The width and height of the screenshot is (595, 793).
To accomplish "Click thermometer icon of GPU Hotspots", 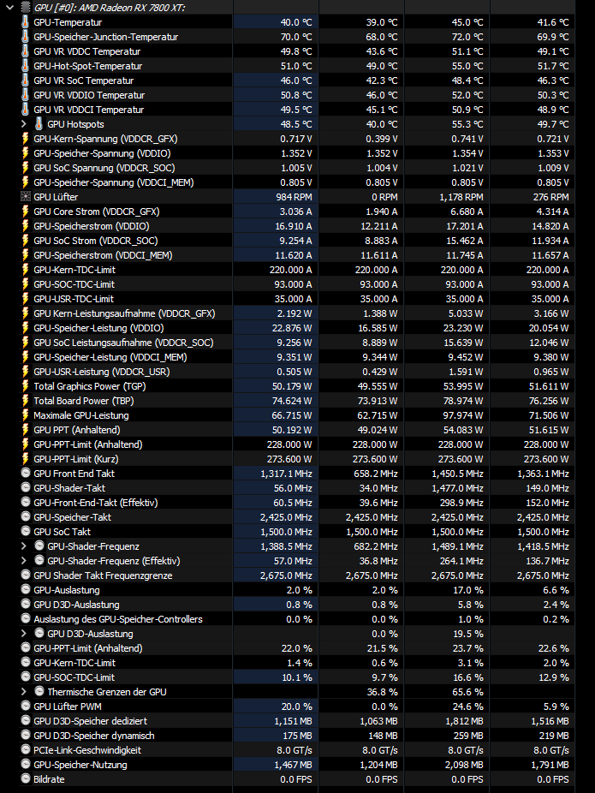I will coord(39,124).
